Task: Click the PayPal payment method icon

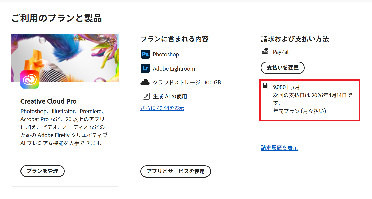Action: coord(265,52)
